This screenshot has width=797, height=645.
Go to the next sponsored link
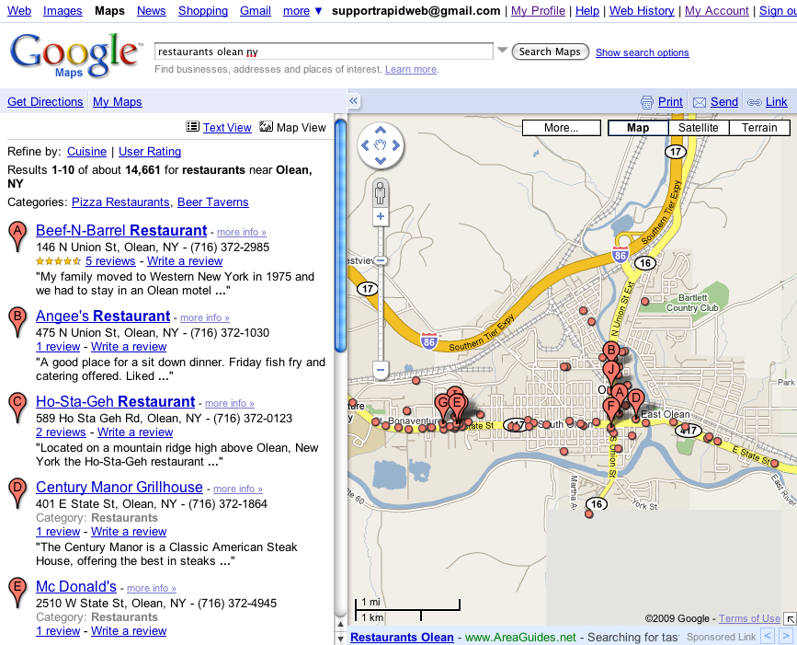coord(786,636)
